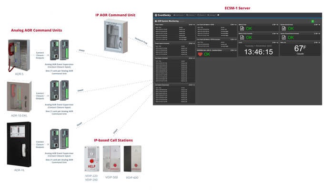Viewport: 324px width, 192px height.
Task: Click the System Ground Fault document icon
Action: 283,29
